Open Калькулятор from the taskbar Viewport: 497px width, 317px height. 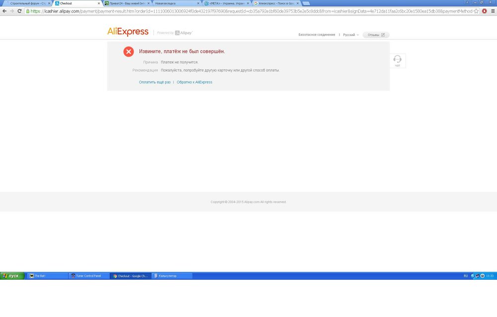[172, 276]
